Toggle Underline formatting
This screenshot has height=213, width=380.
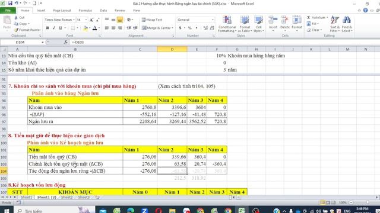click(61, 28)
